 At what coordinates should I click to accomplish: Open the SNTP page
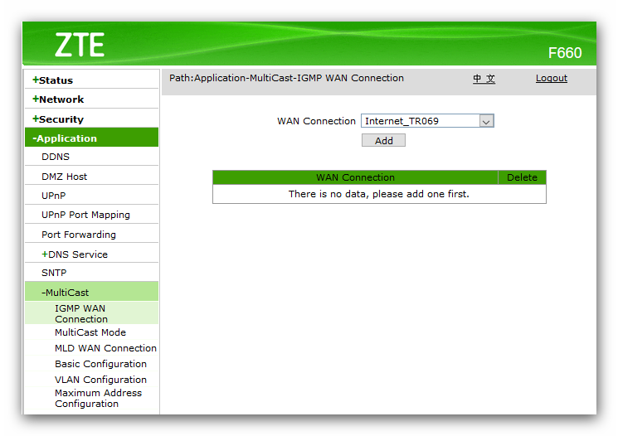tap(54, 273)
